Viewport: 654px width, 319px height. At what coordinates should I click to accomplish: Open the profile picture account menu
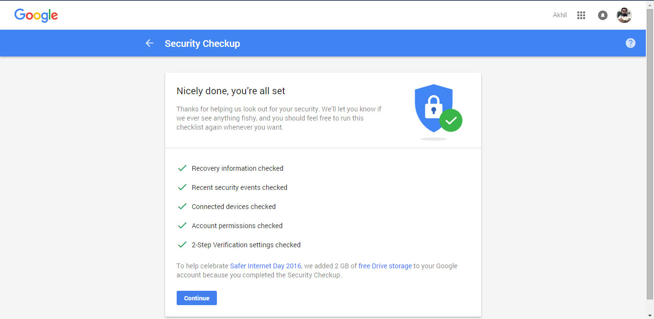[x=624, y=15]
